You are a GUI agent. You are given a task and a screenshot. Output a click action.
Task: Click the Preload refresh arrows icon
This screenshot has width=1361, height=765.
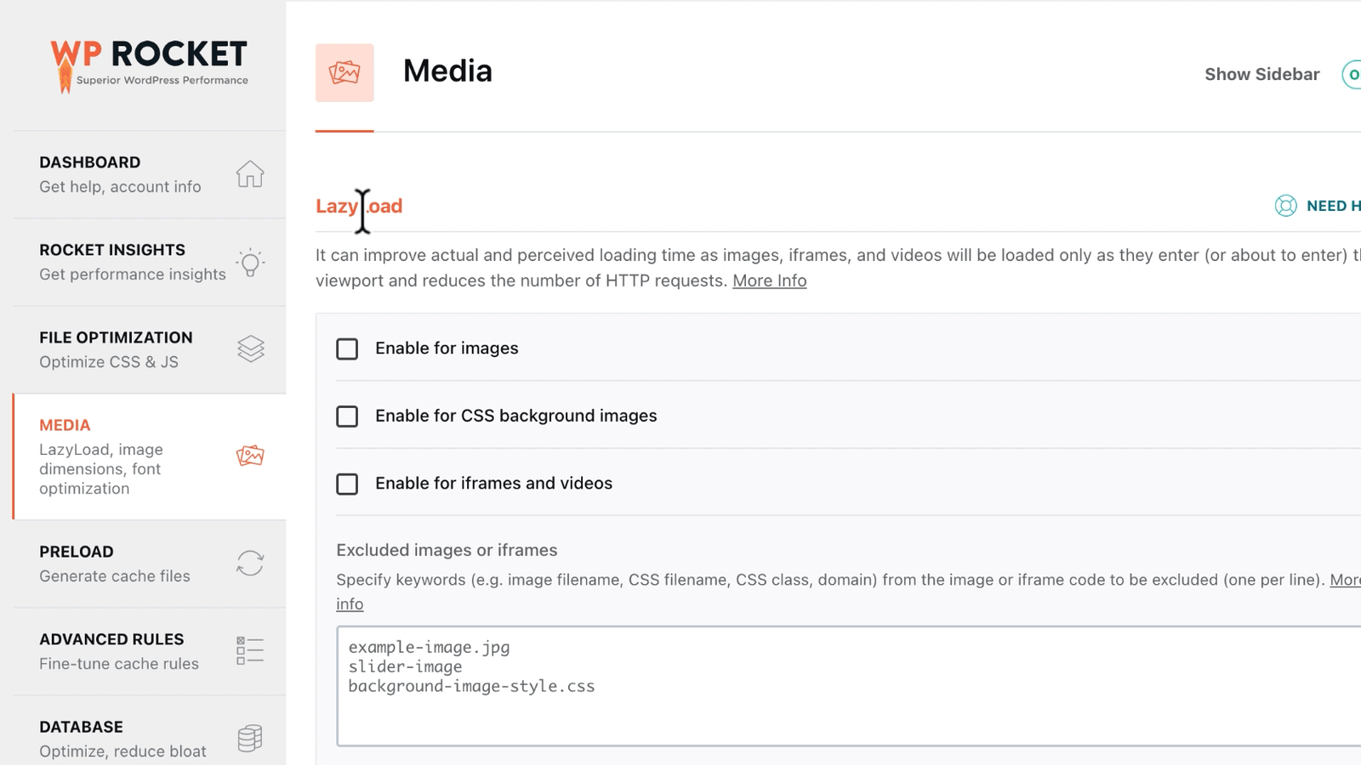pyautogui.click(x=250, y=563)
